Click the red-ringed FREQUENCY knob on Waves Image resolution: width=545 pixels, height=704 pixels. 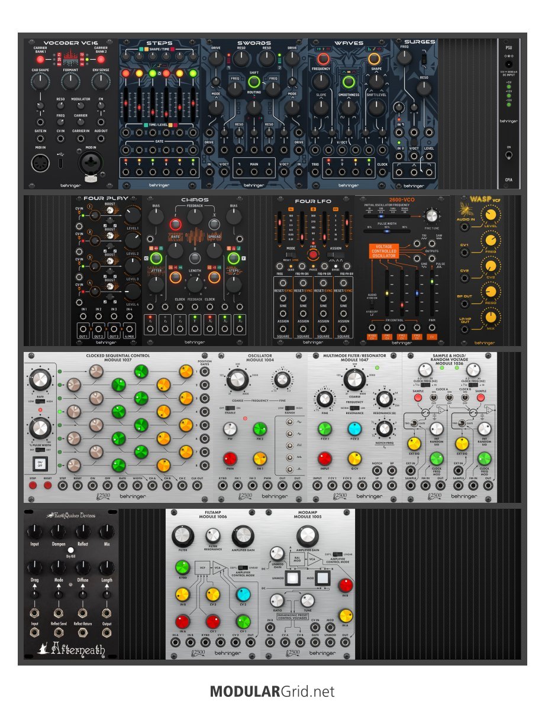coord(323,59)
